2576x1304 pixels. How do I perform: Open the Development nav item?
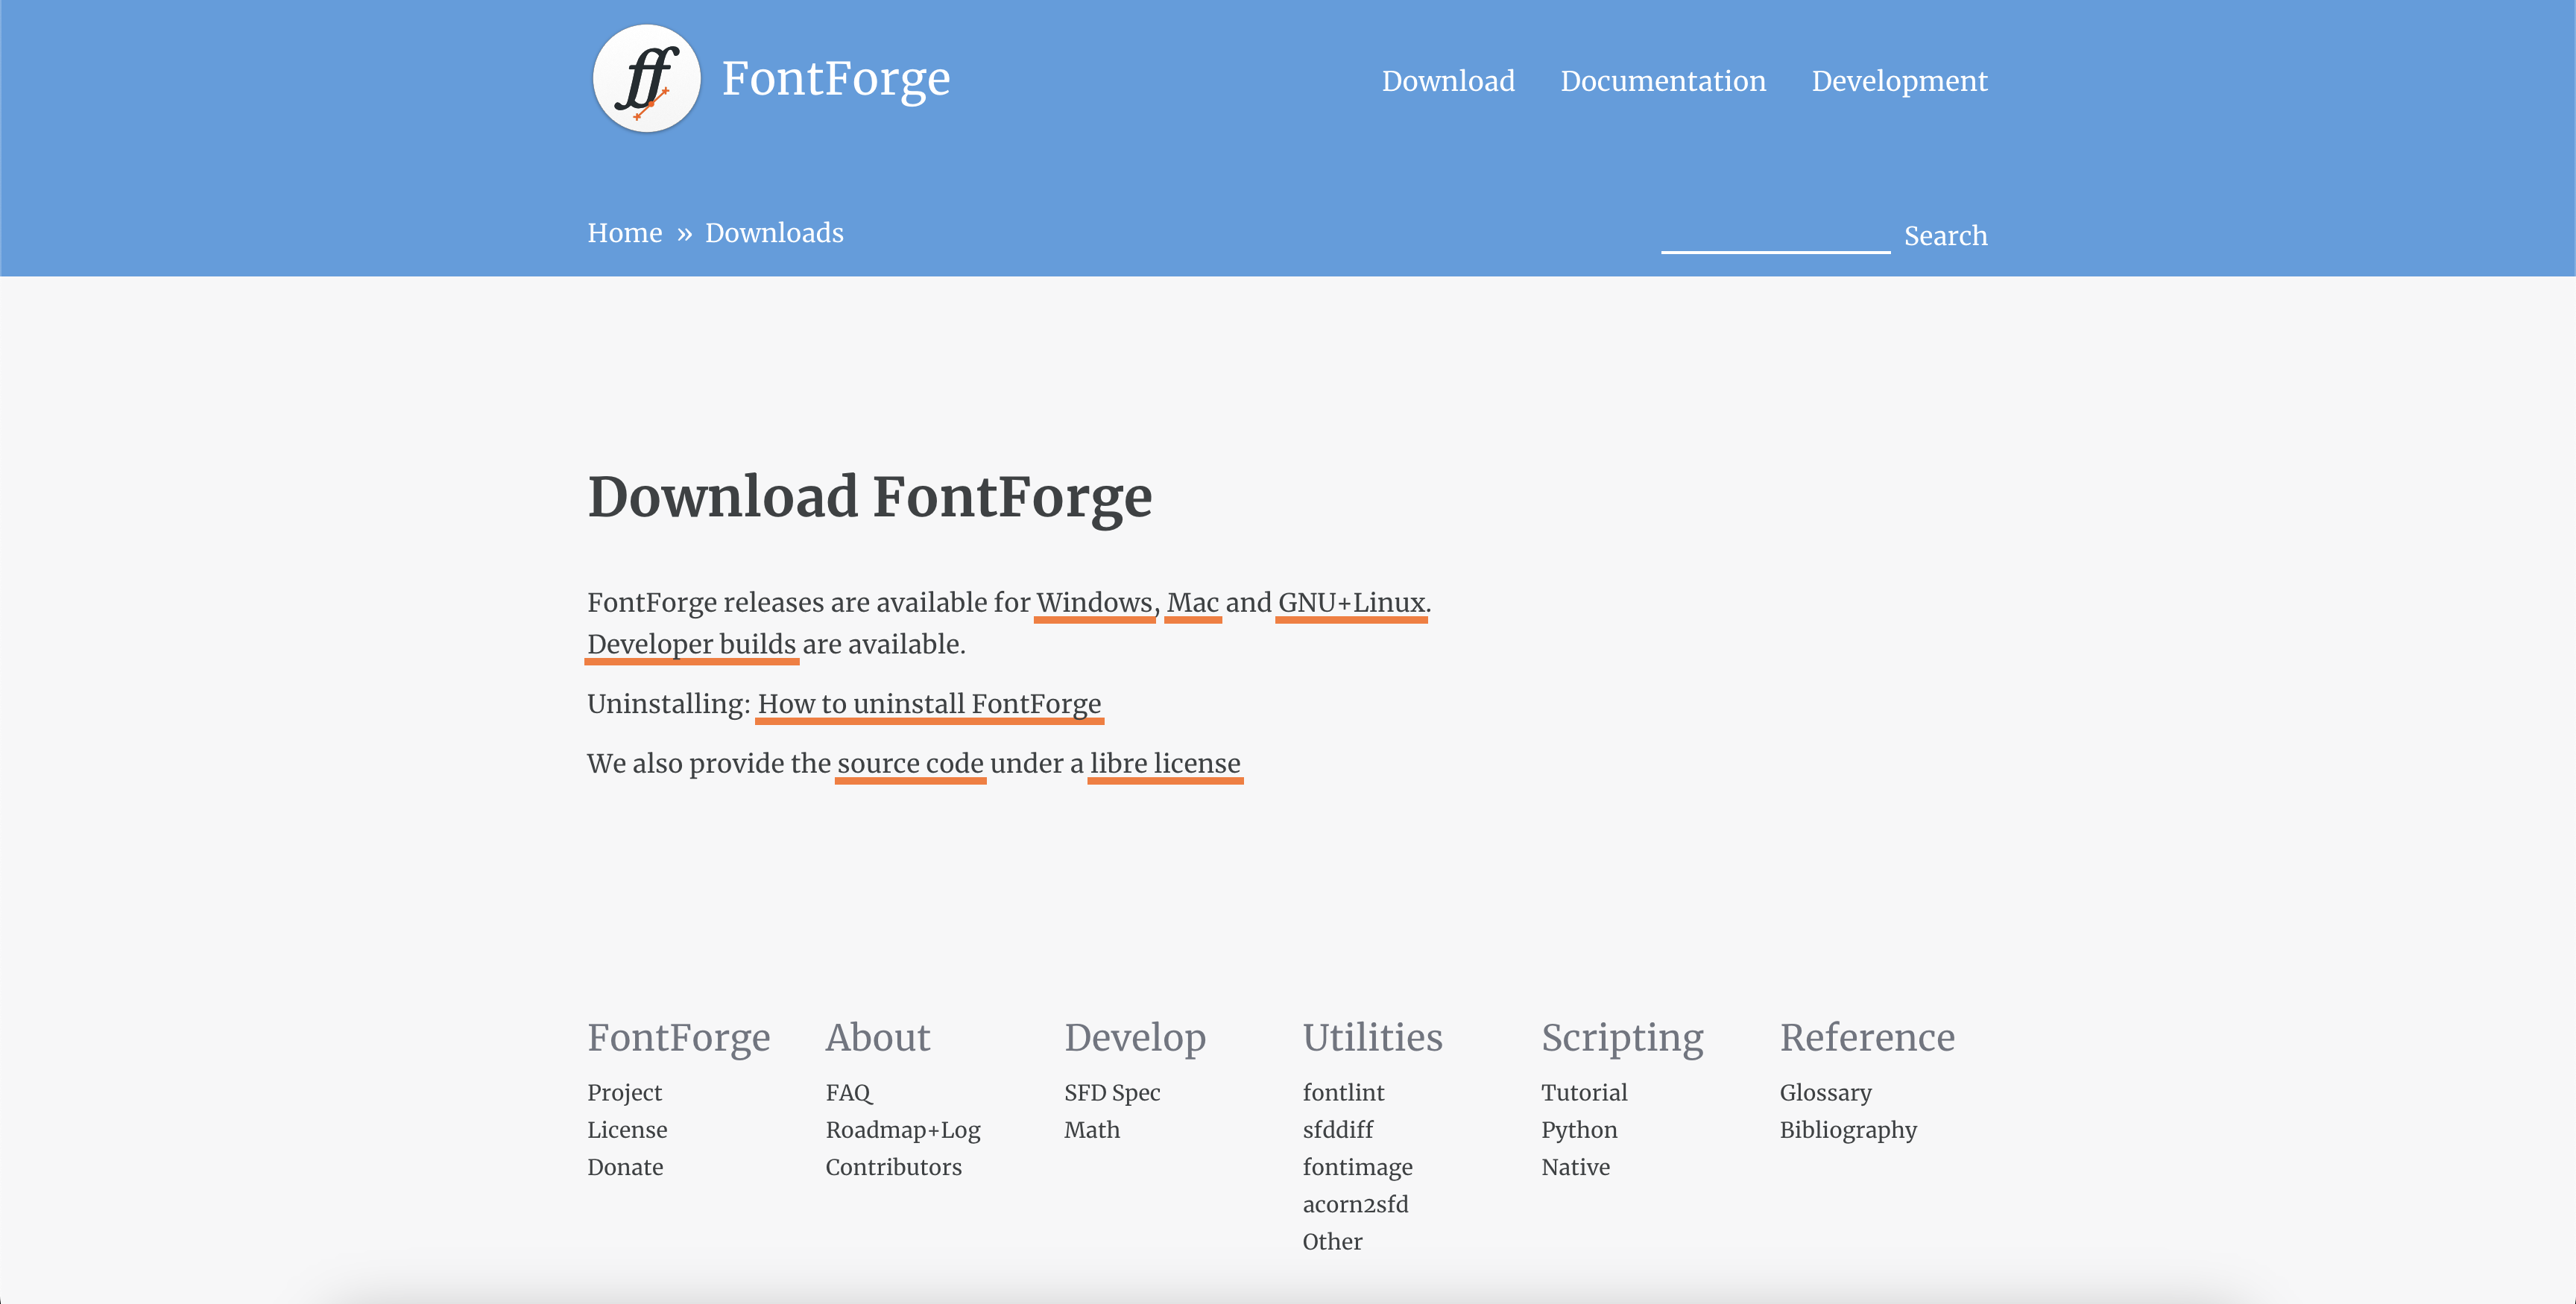[1899, 81]
